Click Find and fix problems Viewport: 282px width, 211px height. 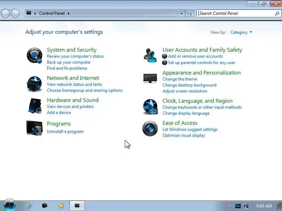[x=67, y=68]
